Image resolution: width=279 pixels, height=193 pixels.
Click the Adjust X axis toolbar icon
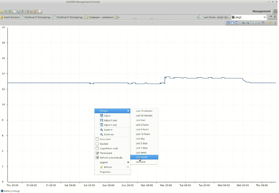[x=232, y=23]
